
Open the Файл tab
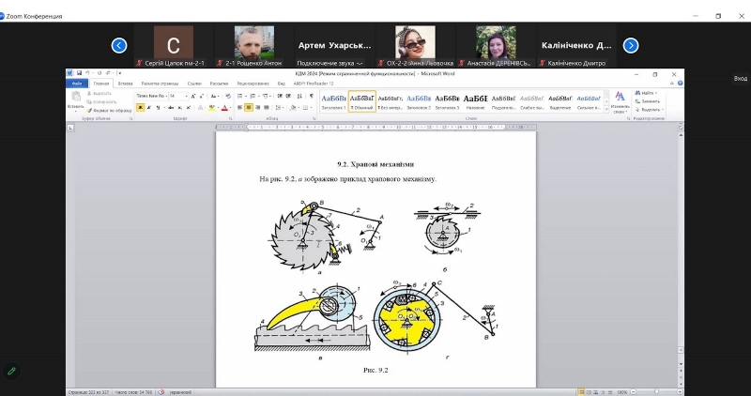click(x=77, y=84)
